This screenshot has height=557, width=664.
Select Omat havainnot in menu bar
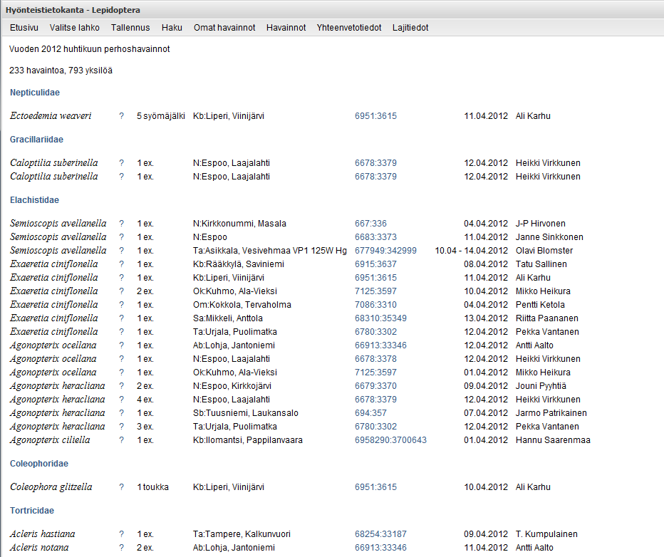(x=224, y=28)
